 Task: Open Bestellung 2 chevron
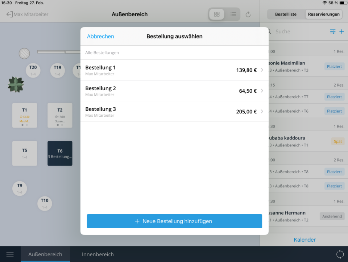click(x=262, y=91)
